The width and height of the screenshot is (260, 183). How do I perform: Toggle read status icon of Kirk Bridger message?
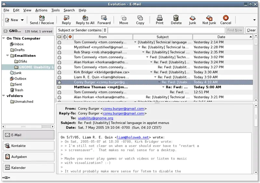tap(59, 73)
